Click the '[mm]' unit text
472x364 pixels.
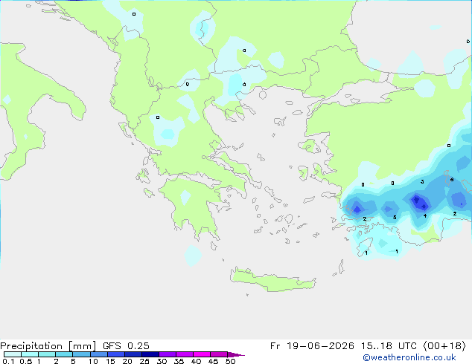click(83, 346)
